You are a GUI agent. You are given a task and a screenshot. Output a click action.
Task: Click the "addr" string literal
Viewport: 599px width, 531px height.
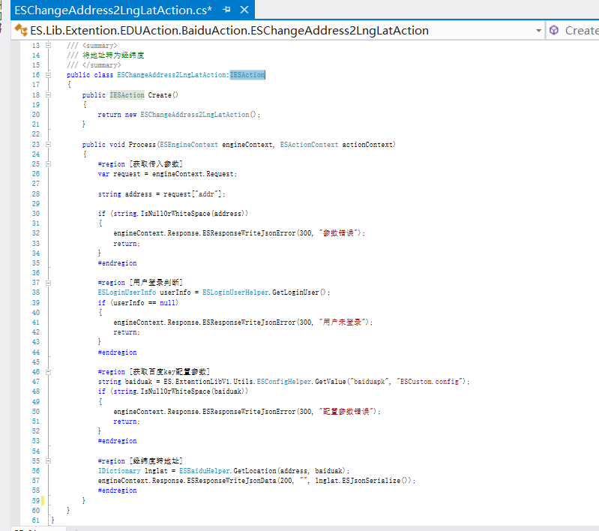208,194
